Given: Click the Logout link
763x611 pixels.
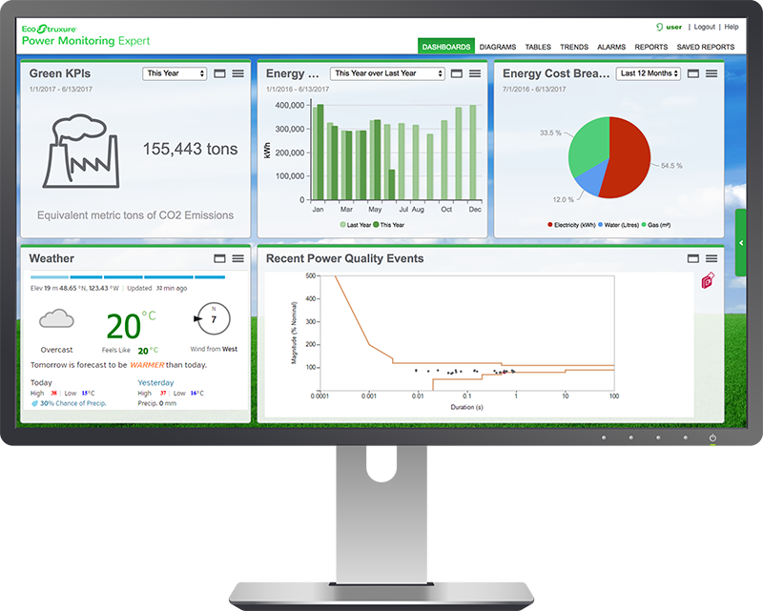Looking at the screenshot, I should pyautogui.click(x=704, y=28).
